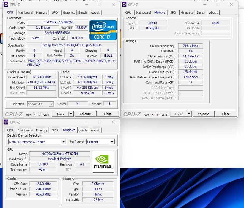Image resolution: width=244 pixels, height=208 pixels.
Task: Click the Command Rate value 1T
Action: [191, 82]
